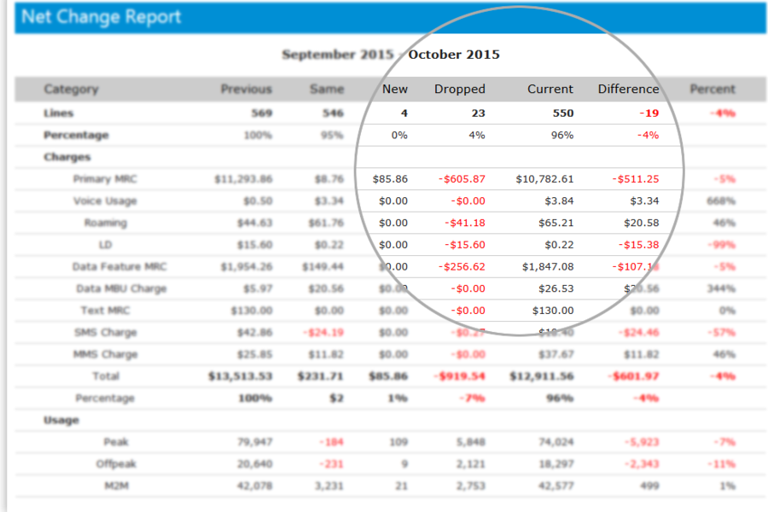This screenshot has height=512, width=768.
Task: Click Voice Usage current value $3.84
Action: coord(559,201)
